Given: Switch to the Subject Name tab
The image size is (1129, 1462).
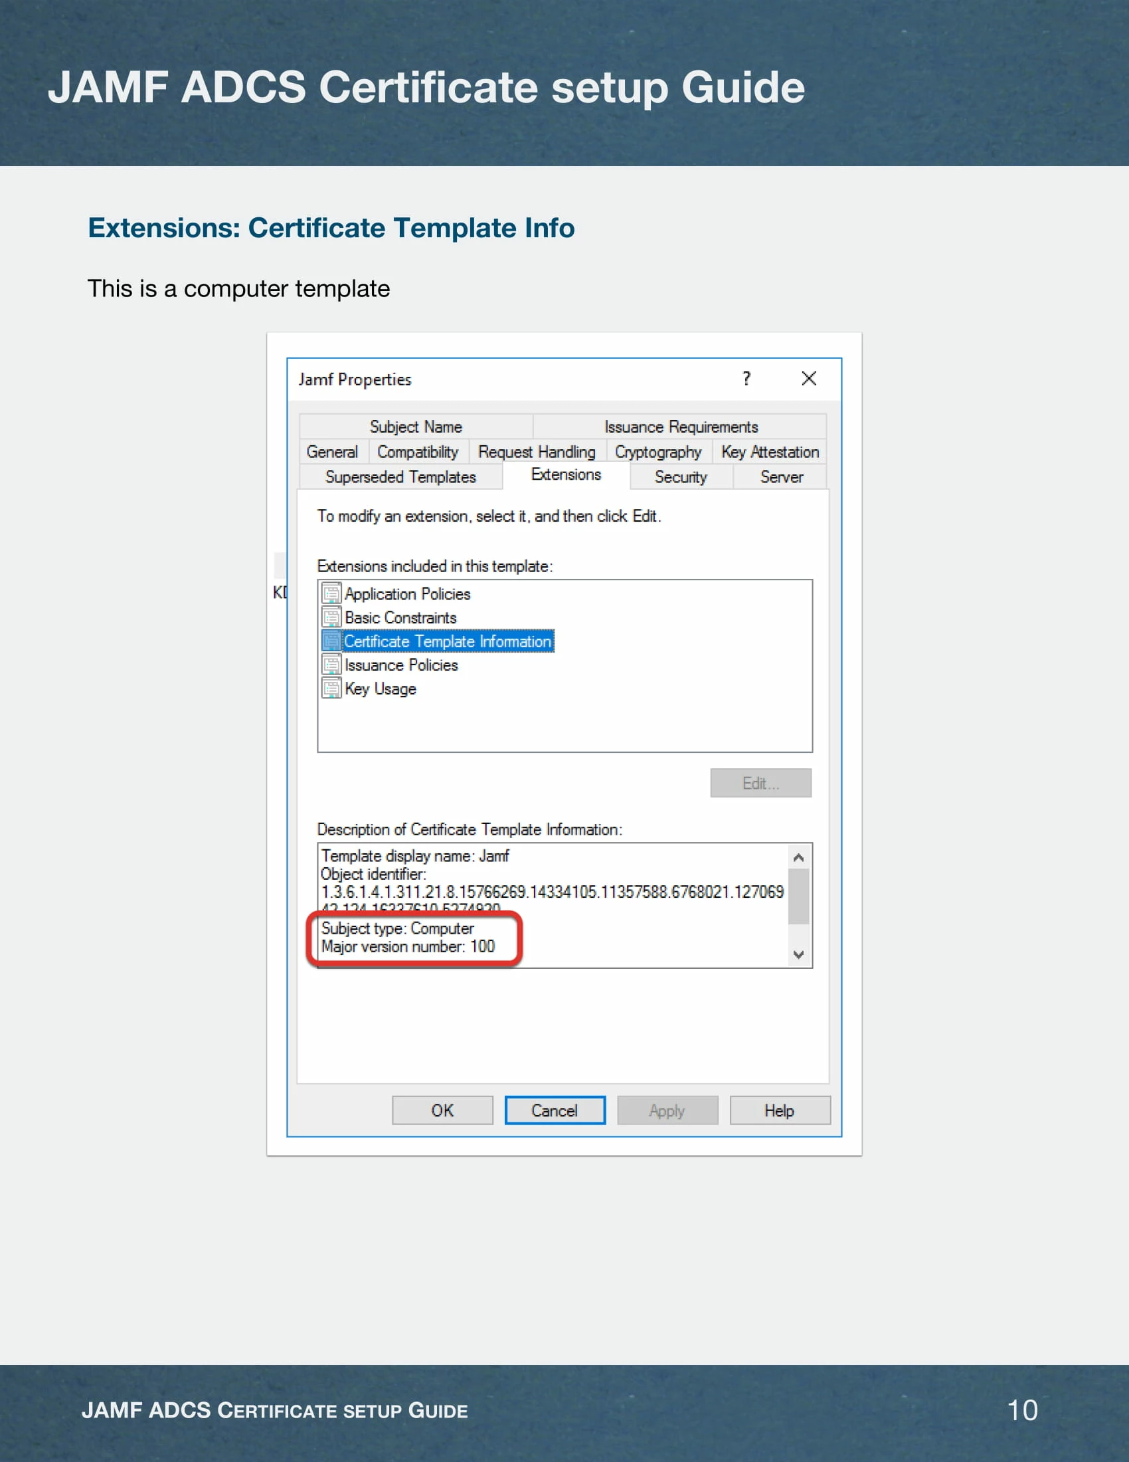Looking at the screenshot, I should pyautogui.click(x=416, y=427).
